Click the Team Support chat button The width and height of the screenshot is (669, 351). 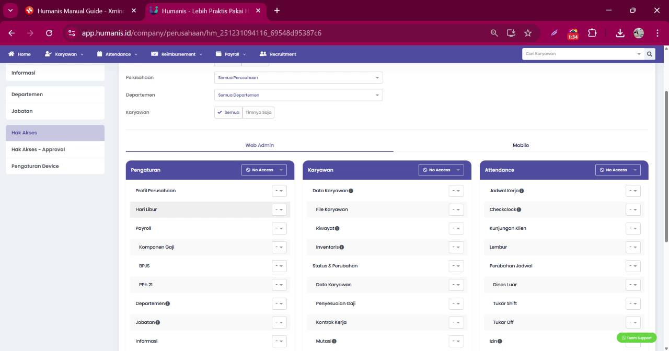click(637, 338)
